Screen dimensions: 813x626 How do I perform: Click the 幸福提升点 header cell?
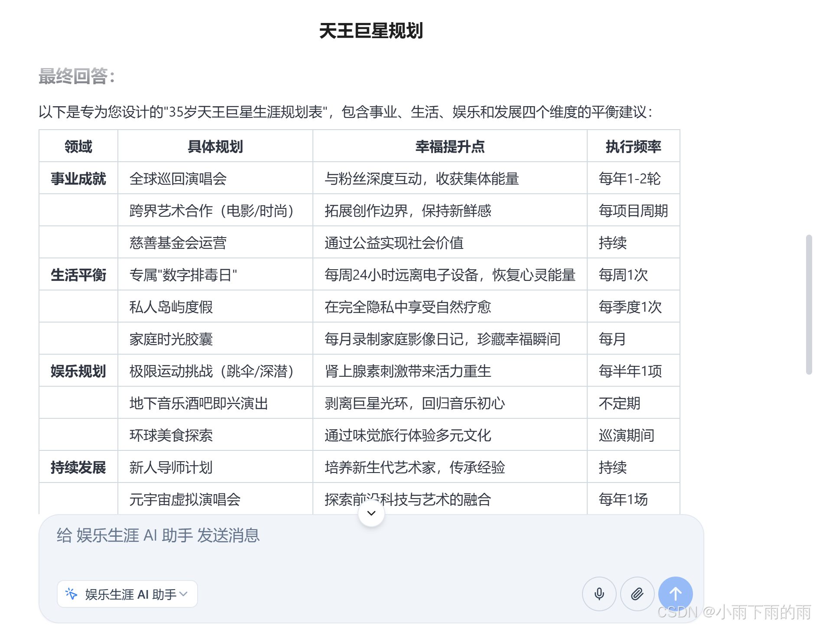coord(449,147)
